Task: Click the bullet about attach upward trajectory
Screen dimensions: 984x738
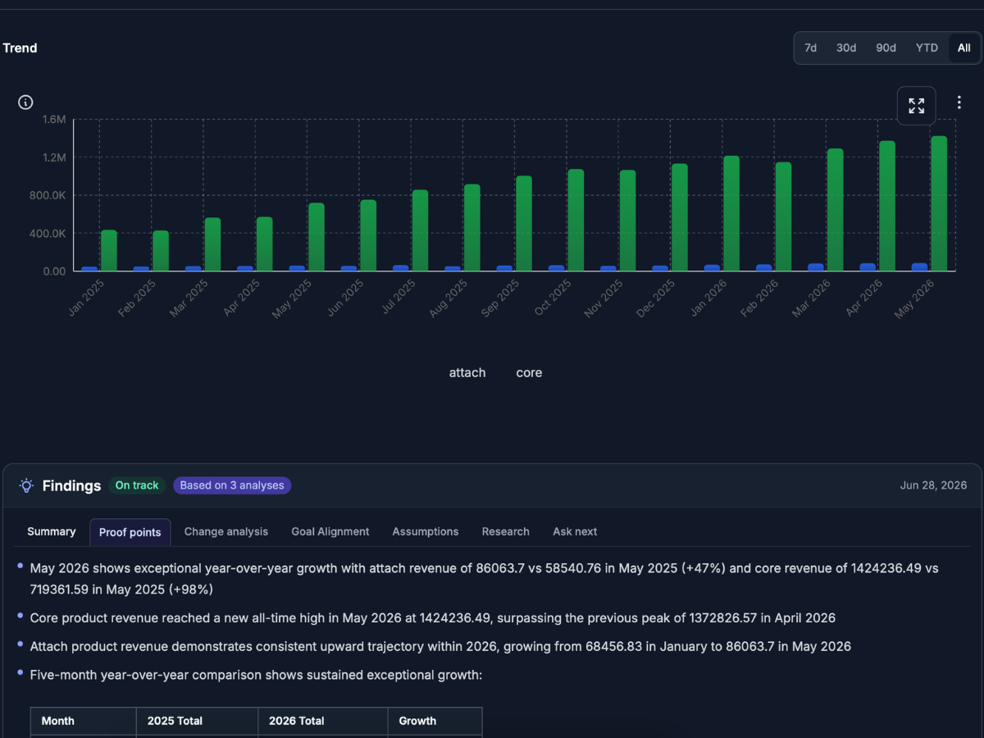Action: click(x=440, y=646)
